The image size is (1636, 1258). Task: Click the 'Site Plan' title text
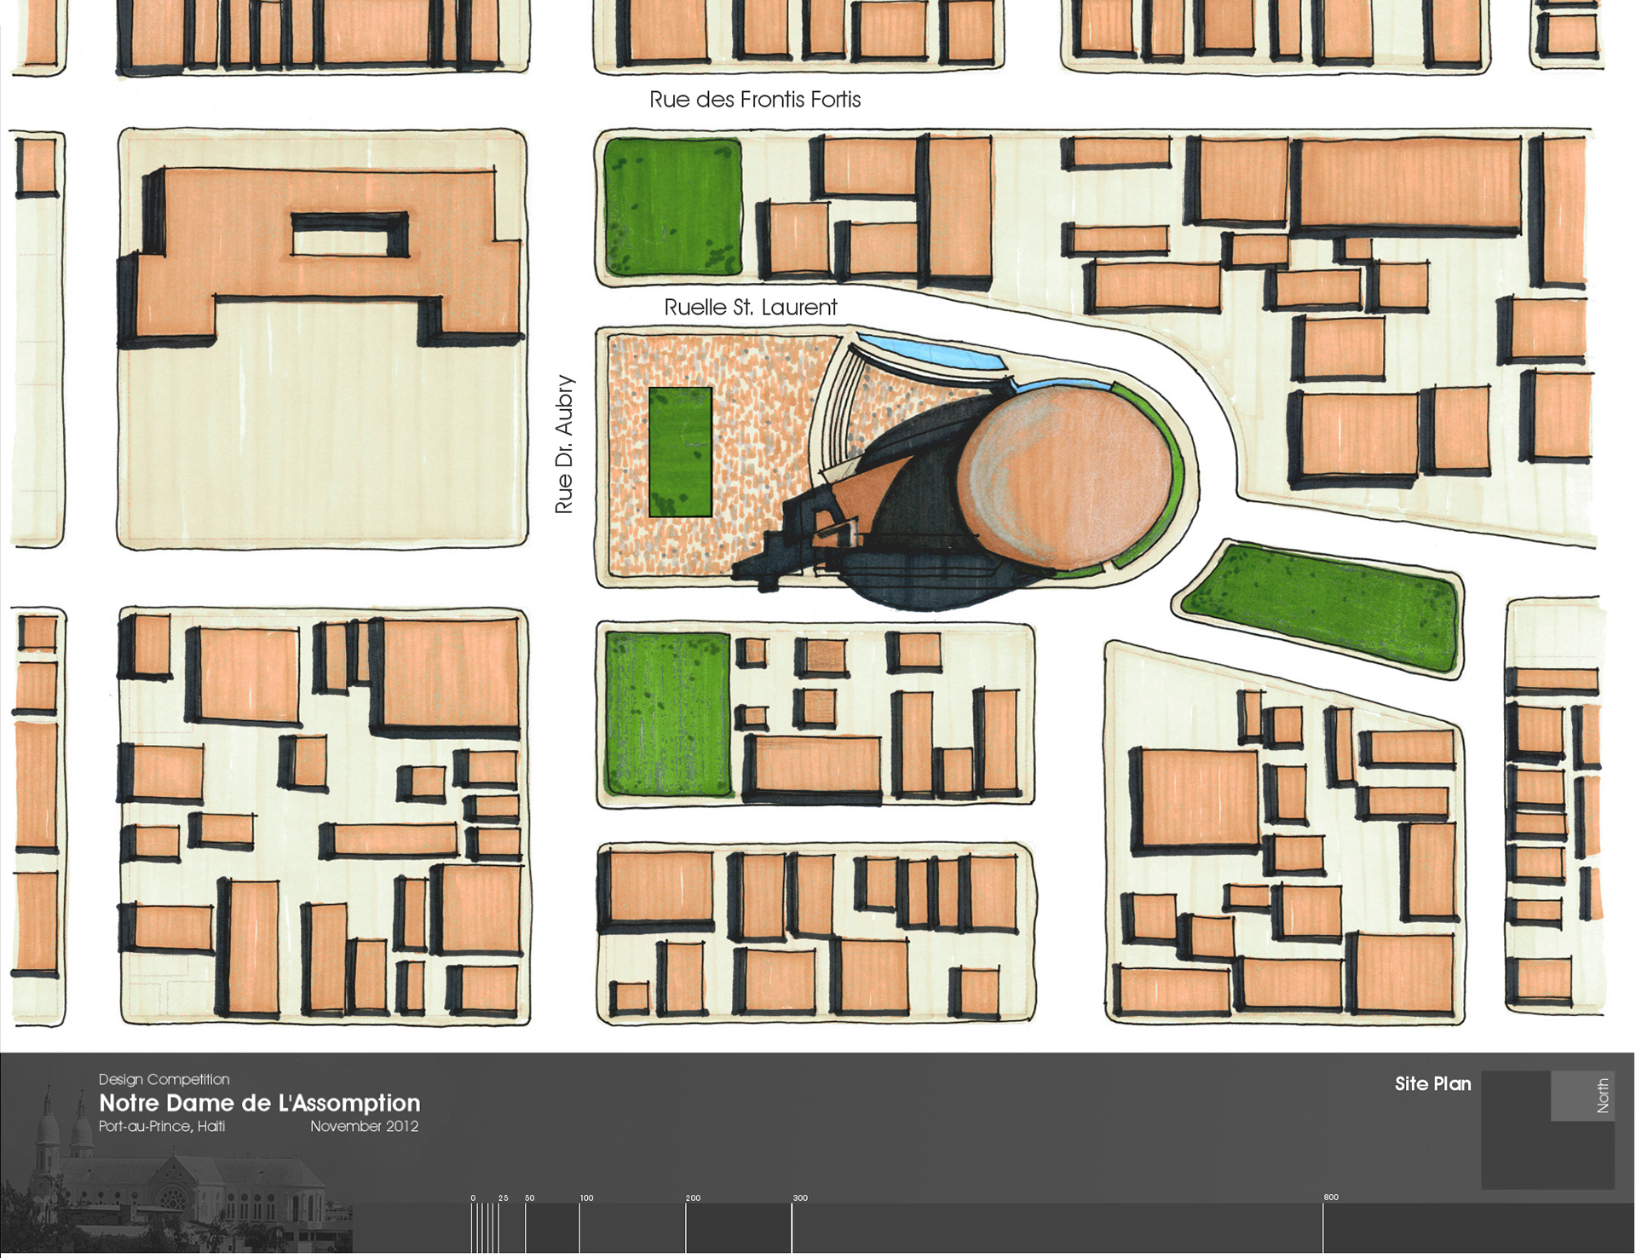coord(1432,1084)
